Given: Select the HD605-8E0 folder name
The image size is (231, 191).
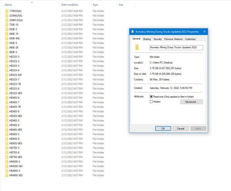Looking at the screenshot, I should click(x=16, y=143).
